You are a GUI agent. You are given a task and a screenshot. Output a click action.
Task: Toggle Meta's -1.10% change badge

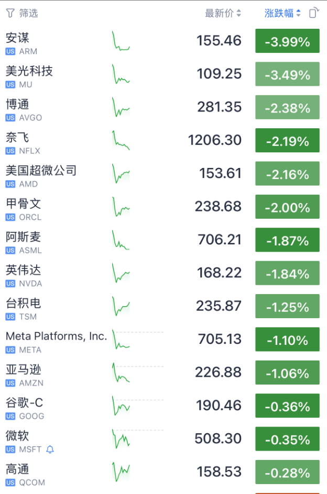(287, 341)
